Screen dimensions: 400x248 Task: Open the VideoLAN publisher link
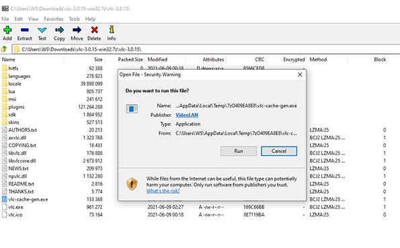click(x=187, y=115)
